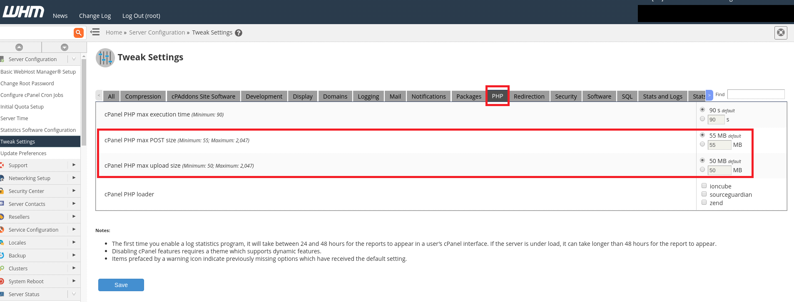Click the Security Center lock icon
Viewport: 794px width, 302px height.
(2, 191)
